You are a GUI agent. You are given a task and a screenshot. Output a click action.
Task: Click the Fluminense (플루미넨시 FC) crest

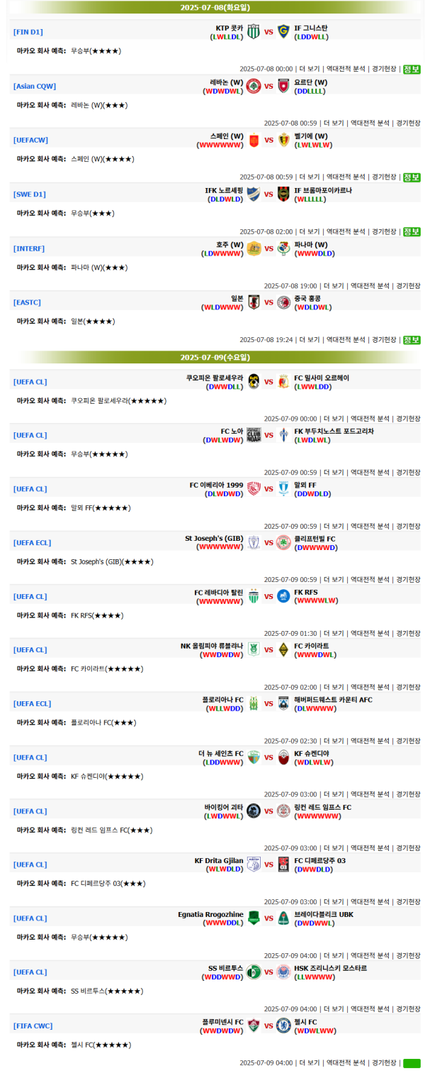point(254,1026)
